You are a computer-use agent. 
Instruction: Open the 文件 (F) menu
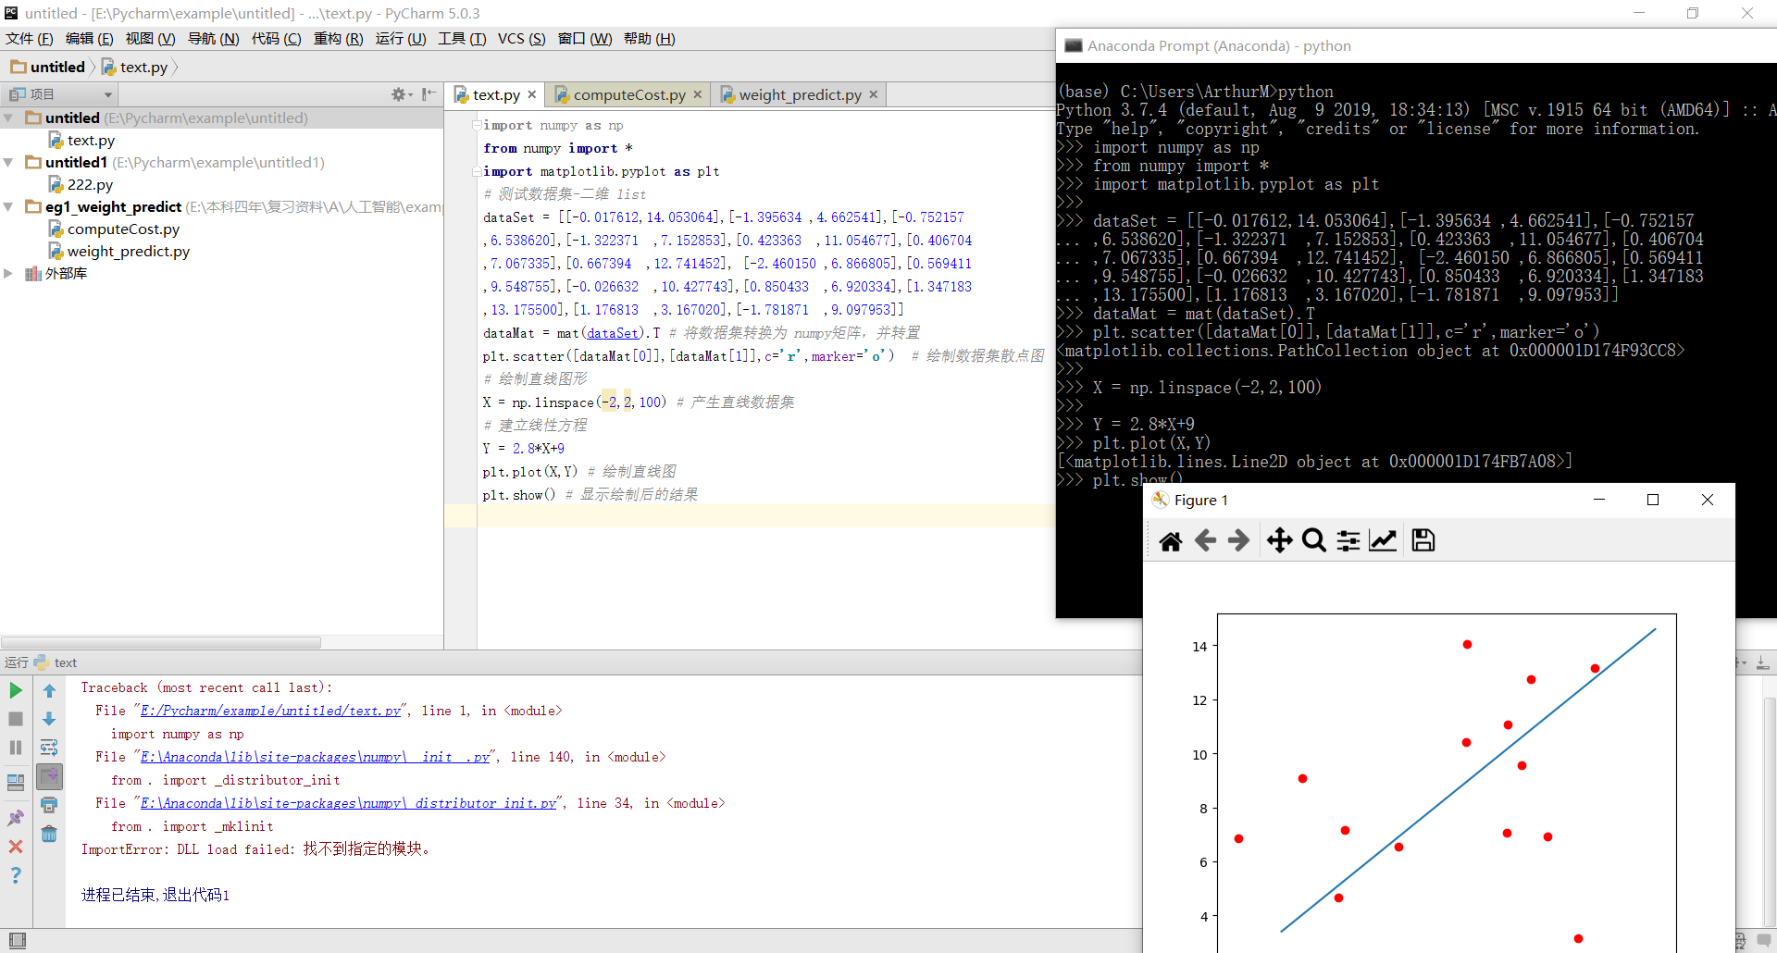click(x=30, y=39)
